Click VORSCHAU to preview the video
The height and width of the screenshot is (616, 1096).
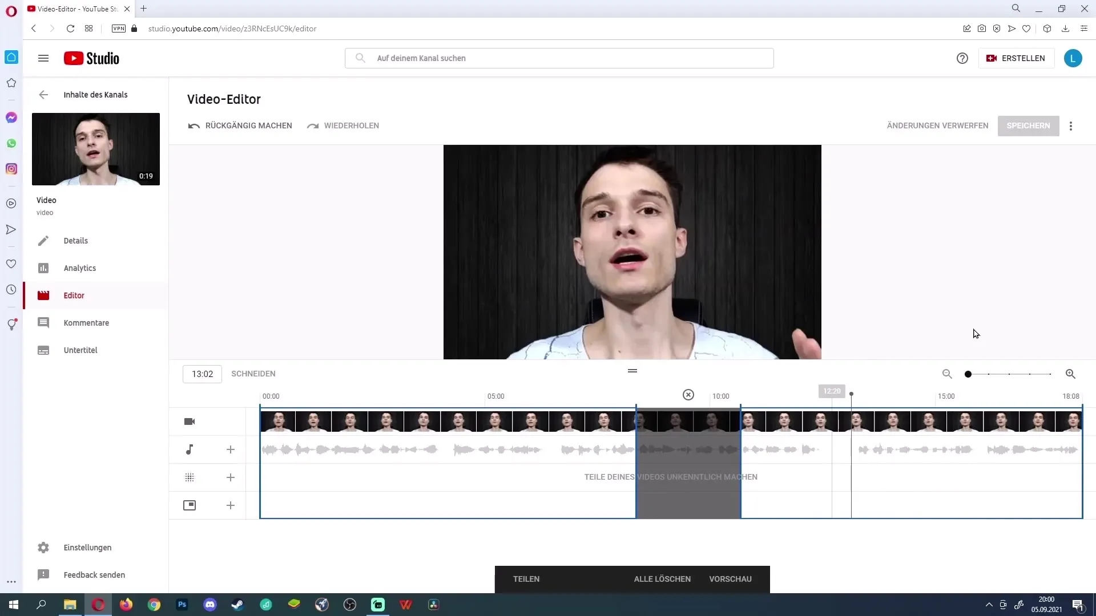click(730, 578)
